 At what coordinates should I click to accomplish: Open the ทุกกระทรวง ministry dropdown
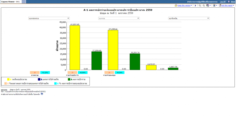(49, 18)
